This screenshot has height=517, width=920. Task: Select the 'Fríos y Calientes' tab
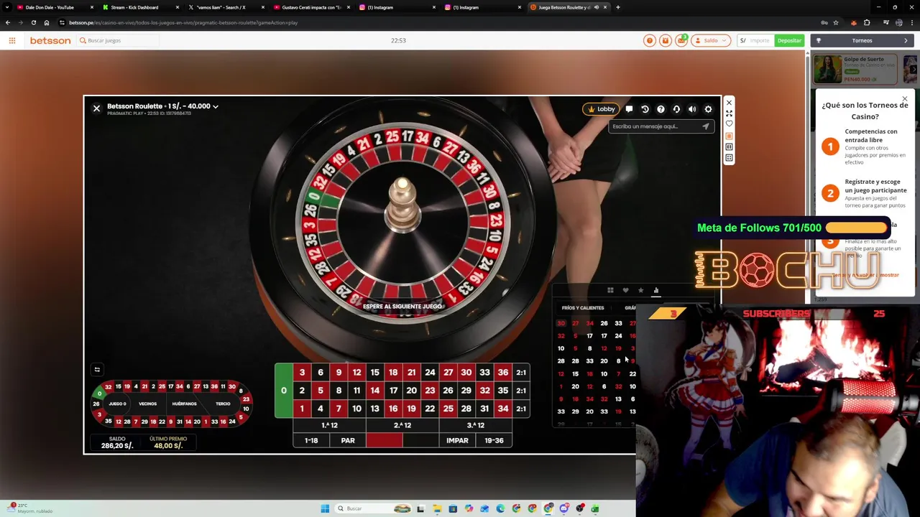(x=583, y=308)
